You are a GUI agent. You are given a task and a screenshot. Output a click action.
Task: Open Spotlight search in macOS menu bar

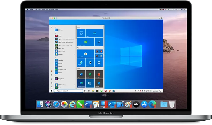[179, 9]
